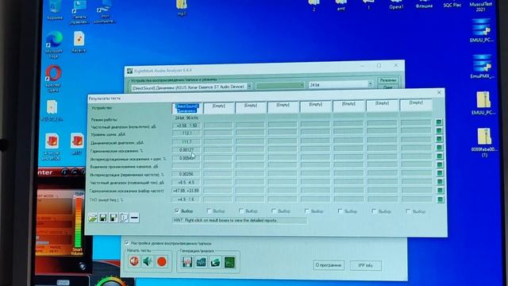
Task: Open the MusculTest 2021 desktop icon
Action: point(481,6)
